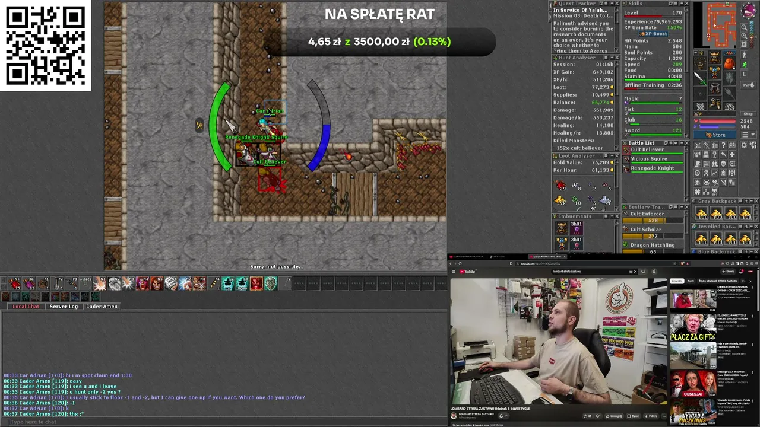
Task: Select the 'Źródło: LOMBARD STREFA ZASTAWU' chip
Action: [x=719, y=281]
